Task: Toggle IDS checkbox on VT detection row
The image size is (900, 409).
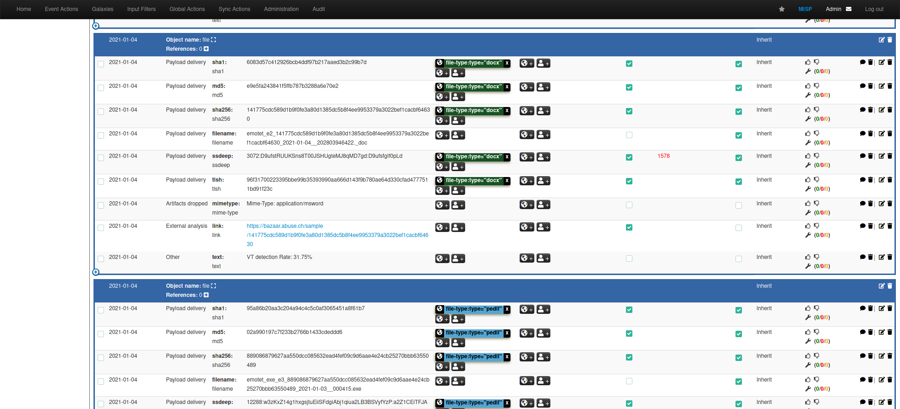Action: pos(739,259)
